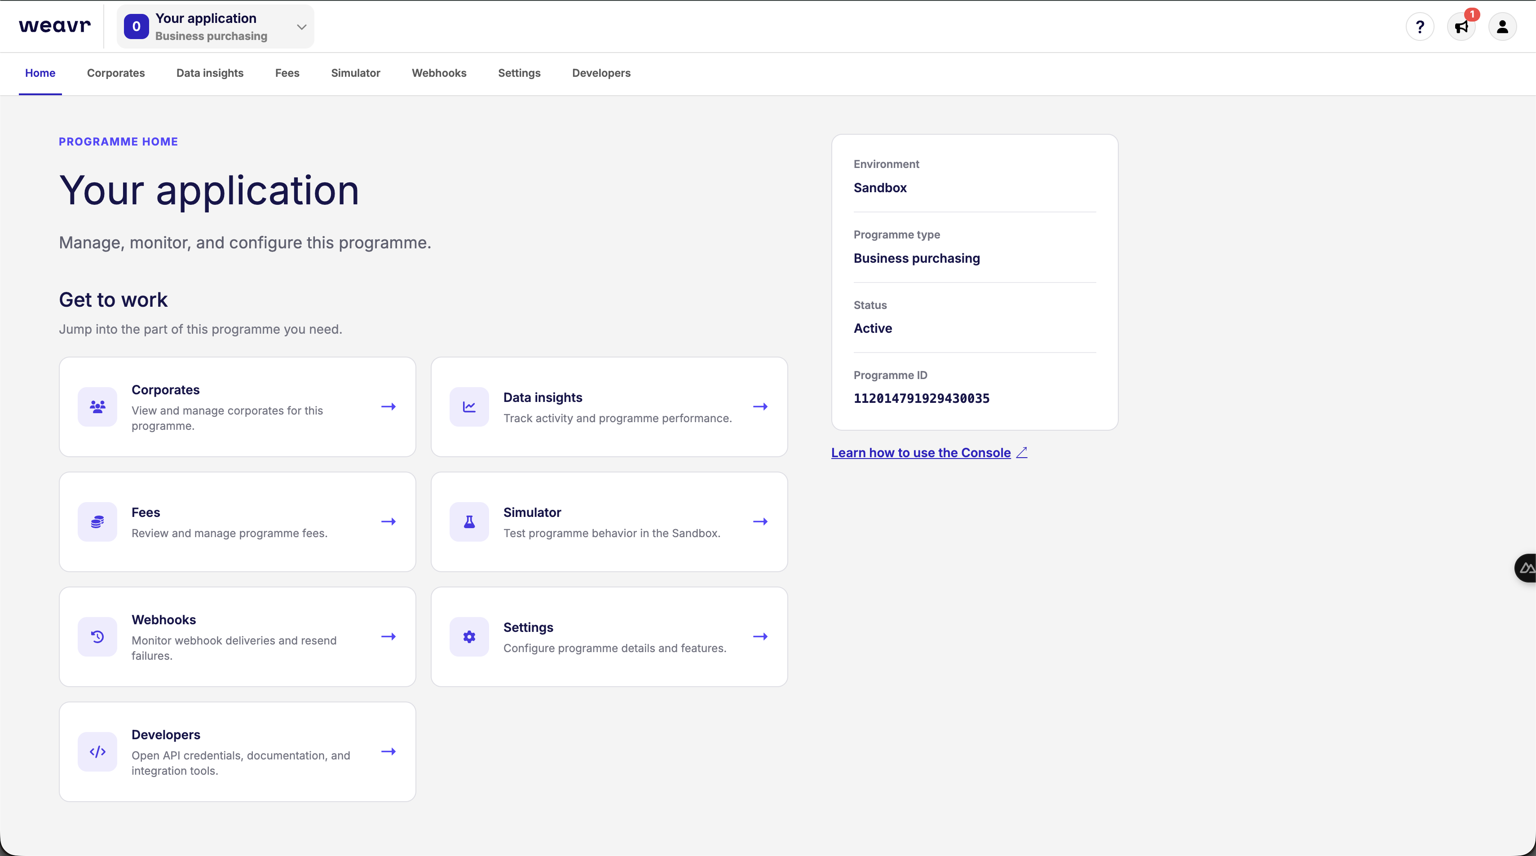Click the Settings gear card icon
Viewport: 1536px width, 856px height.
pyautogui.click(x=469, y=637)
